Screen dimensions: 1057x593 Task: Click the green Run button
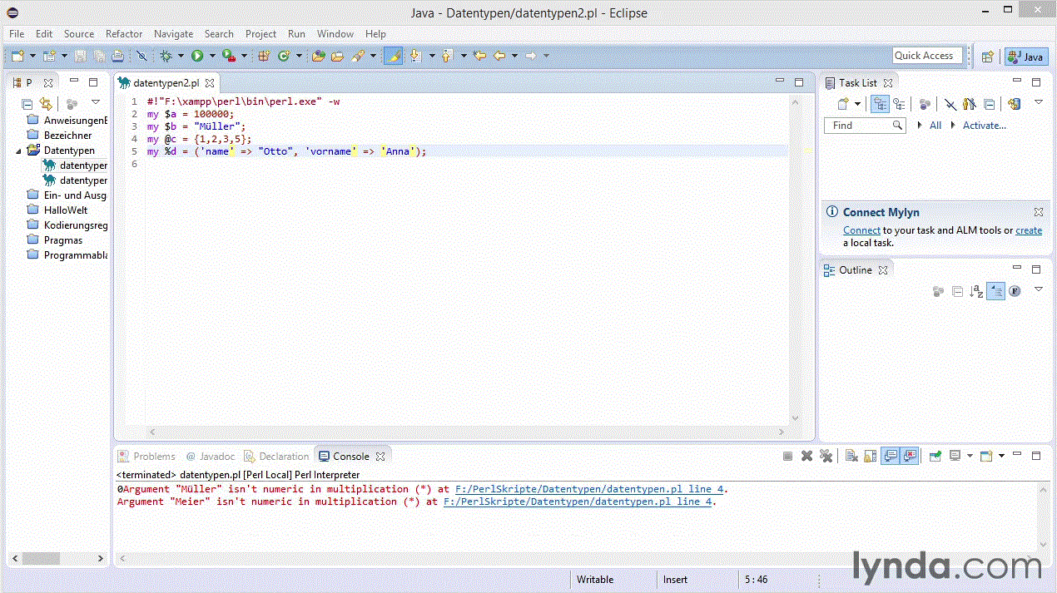(197, 56)
